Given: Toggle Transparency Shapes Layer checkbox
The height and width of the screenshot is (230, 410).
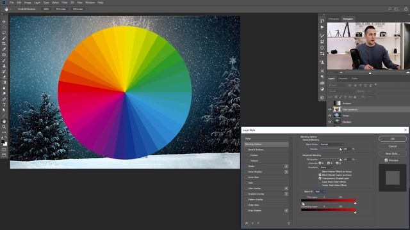Looking at the screenshot, I should tap(320, 178).
